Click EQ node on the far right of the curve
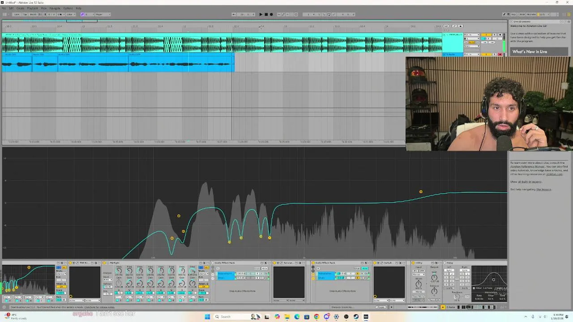 [x=421, y=192]
